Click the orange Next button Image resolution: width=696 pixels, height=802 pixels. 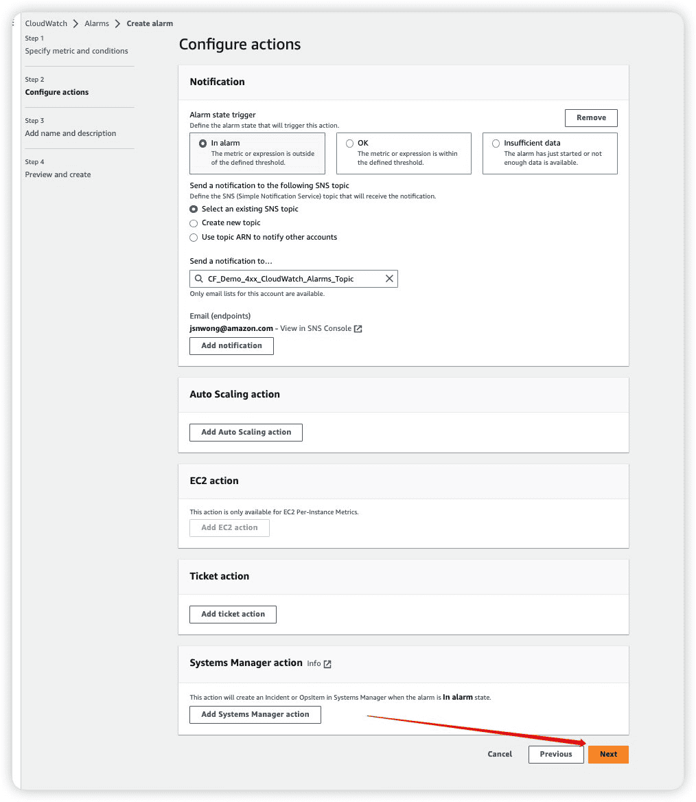click(608, 755)
